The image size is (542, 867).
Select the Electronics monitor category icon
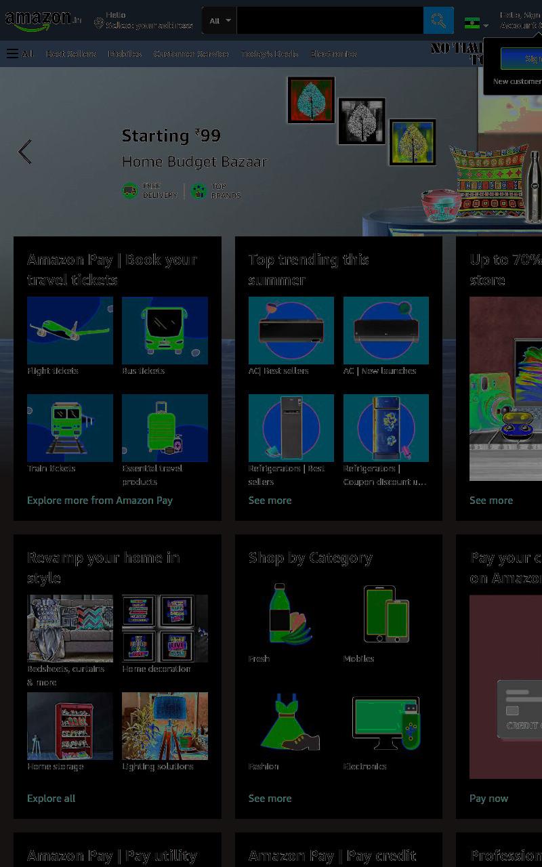coord(386,723)
